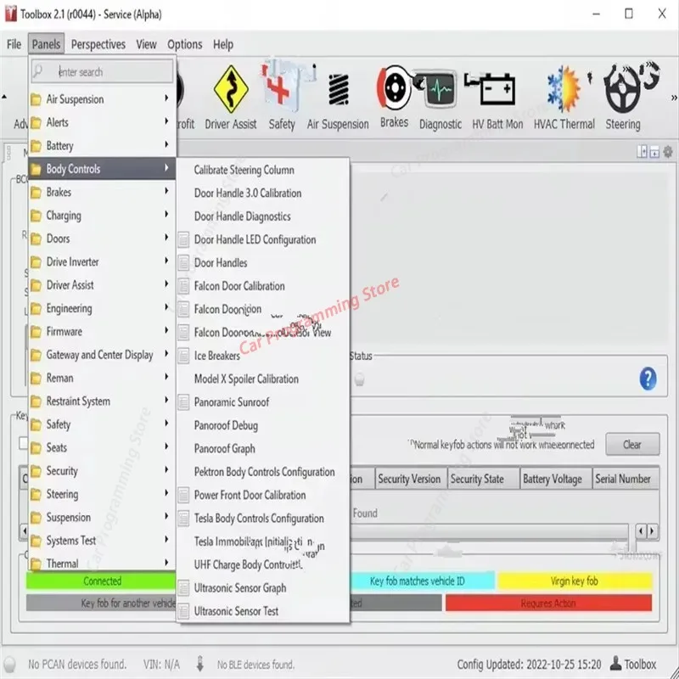Click the Battery Voltage column header
Image resolution: width=679 pixels, height=679 pixels.
pos(556,479)
